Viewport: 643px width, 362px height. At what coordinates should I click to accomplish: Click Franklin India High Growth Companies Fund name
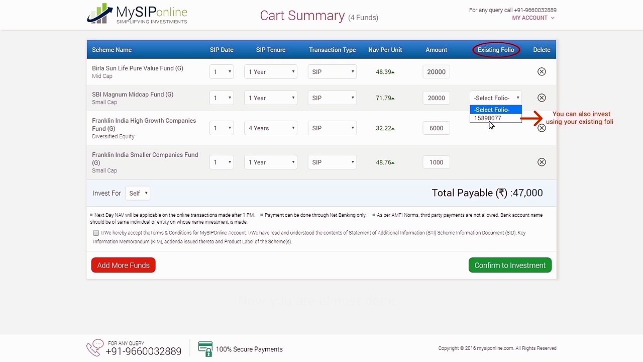144,125
